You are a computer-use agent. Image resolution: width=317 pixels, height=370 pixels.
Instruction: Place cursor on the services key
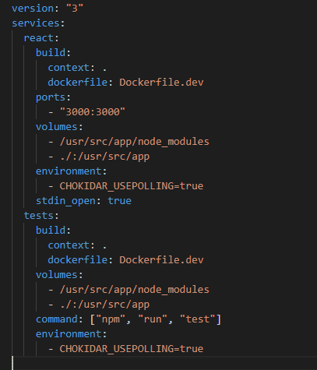pos(36,23)
